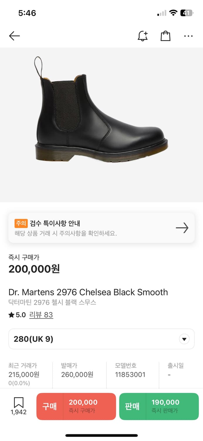Open the shopping bag icon

click(x=166, y=36)
